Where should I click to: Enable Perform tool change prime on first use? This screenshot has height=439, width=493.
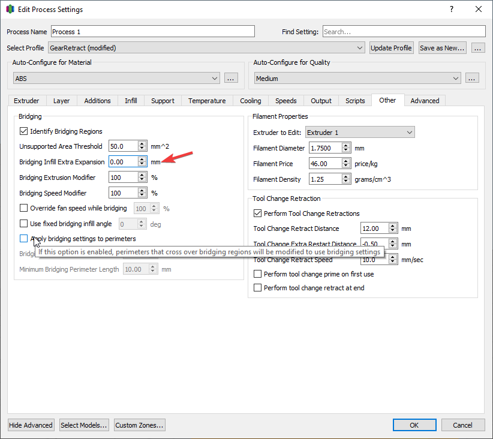point(257,274)
